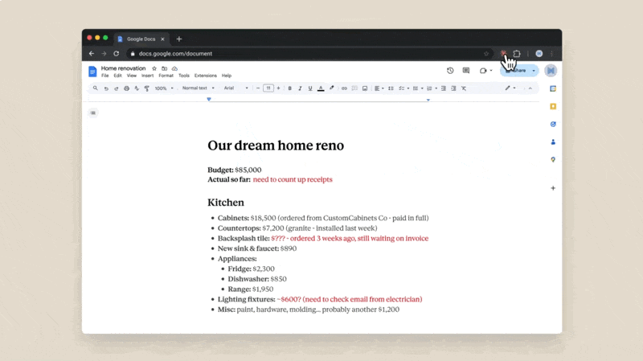This screenshot has height=361, width=643.
Task: Open Keep notes in side panel
Action: 553,106
